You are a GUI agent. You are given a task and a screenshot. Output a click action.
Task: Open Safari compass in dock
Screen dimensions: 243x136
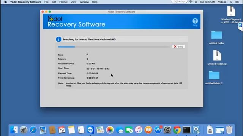click(33, 130)
